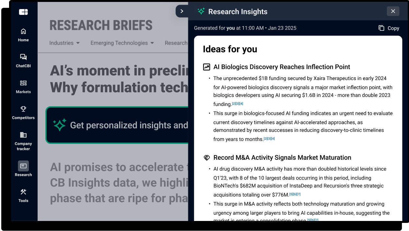Open the Emerging Technologies navigation menu
The width and height of the screenshot is (409, 231).
coord(118,43)
